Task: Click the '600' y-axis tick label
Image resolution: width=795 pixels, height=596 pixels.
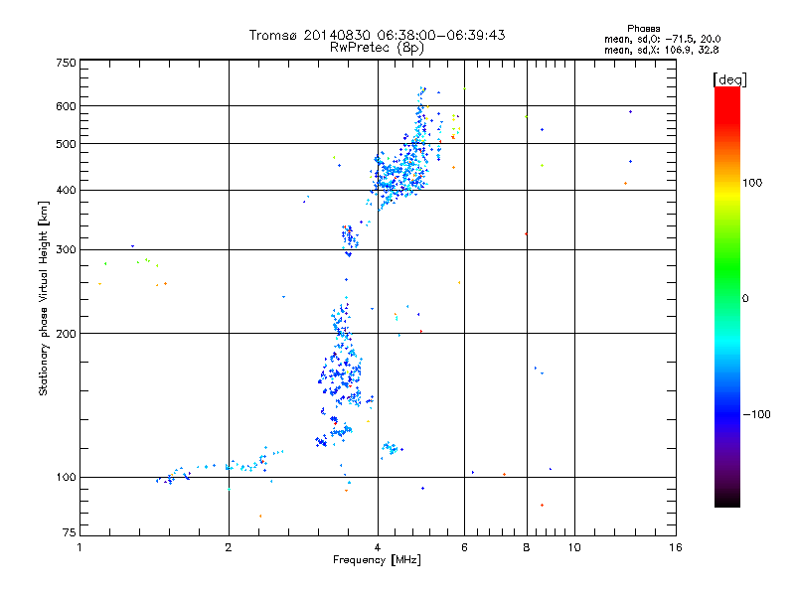Action: click(66, 106)
